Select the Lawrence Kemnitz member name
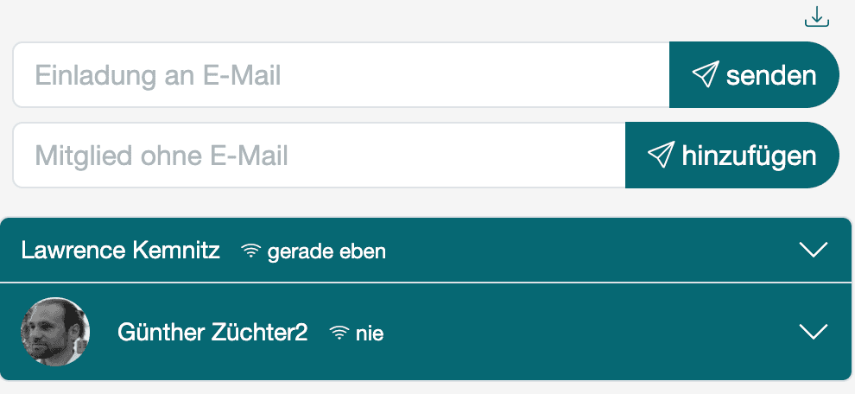The width and height of the screenshot is (855, 394). [121, 251]
